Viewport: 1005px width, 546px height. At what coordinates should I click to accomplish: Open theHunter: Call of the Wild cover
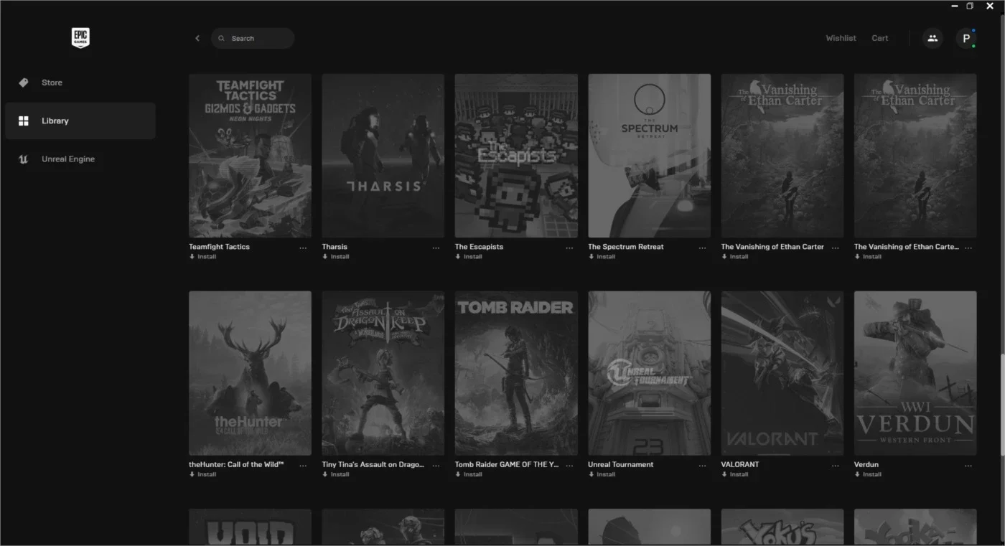point(250,373)
